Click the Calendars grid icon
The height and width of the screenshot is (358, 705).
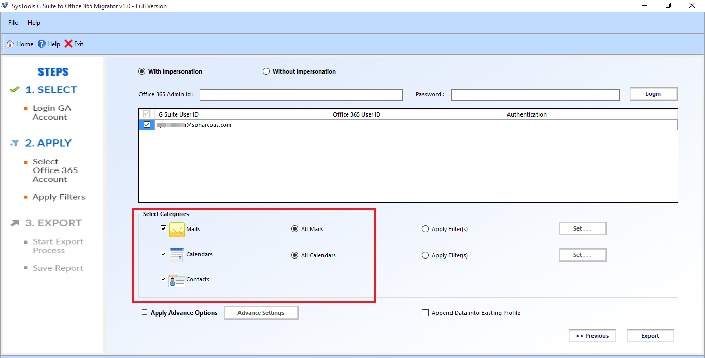[177, 254]
